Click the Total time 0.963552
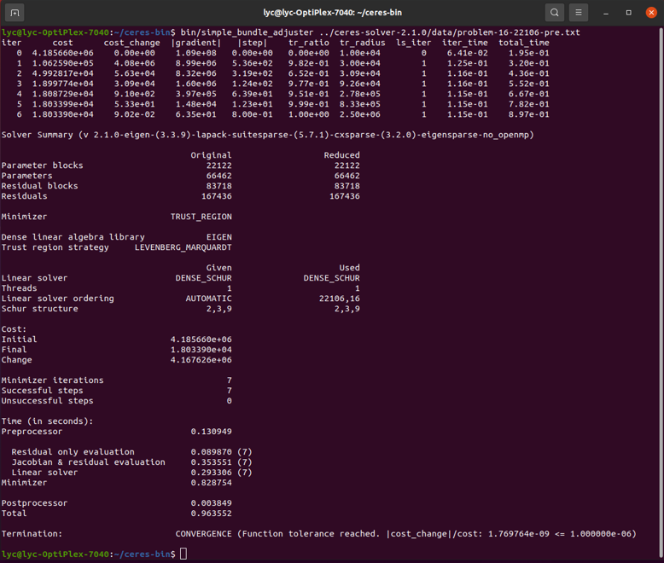This screenshot has height=563, width=664. (x=212, y=514)
